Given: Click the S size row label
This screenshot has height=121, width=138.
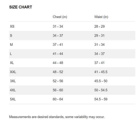Looking at the screenshot, I should pyautogui.click(x=11, y=35).
